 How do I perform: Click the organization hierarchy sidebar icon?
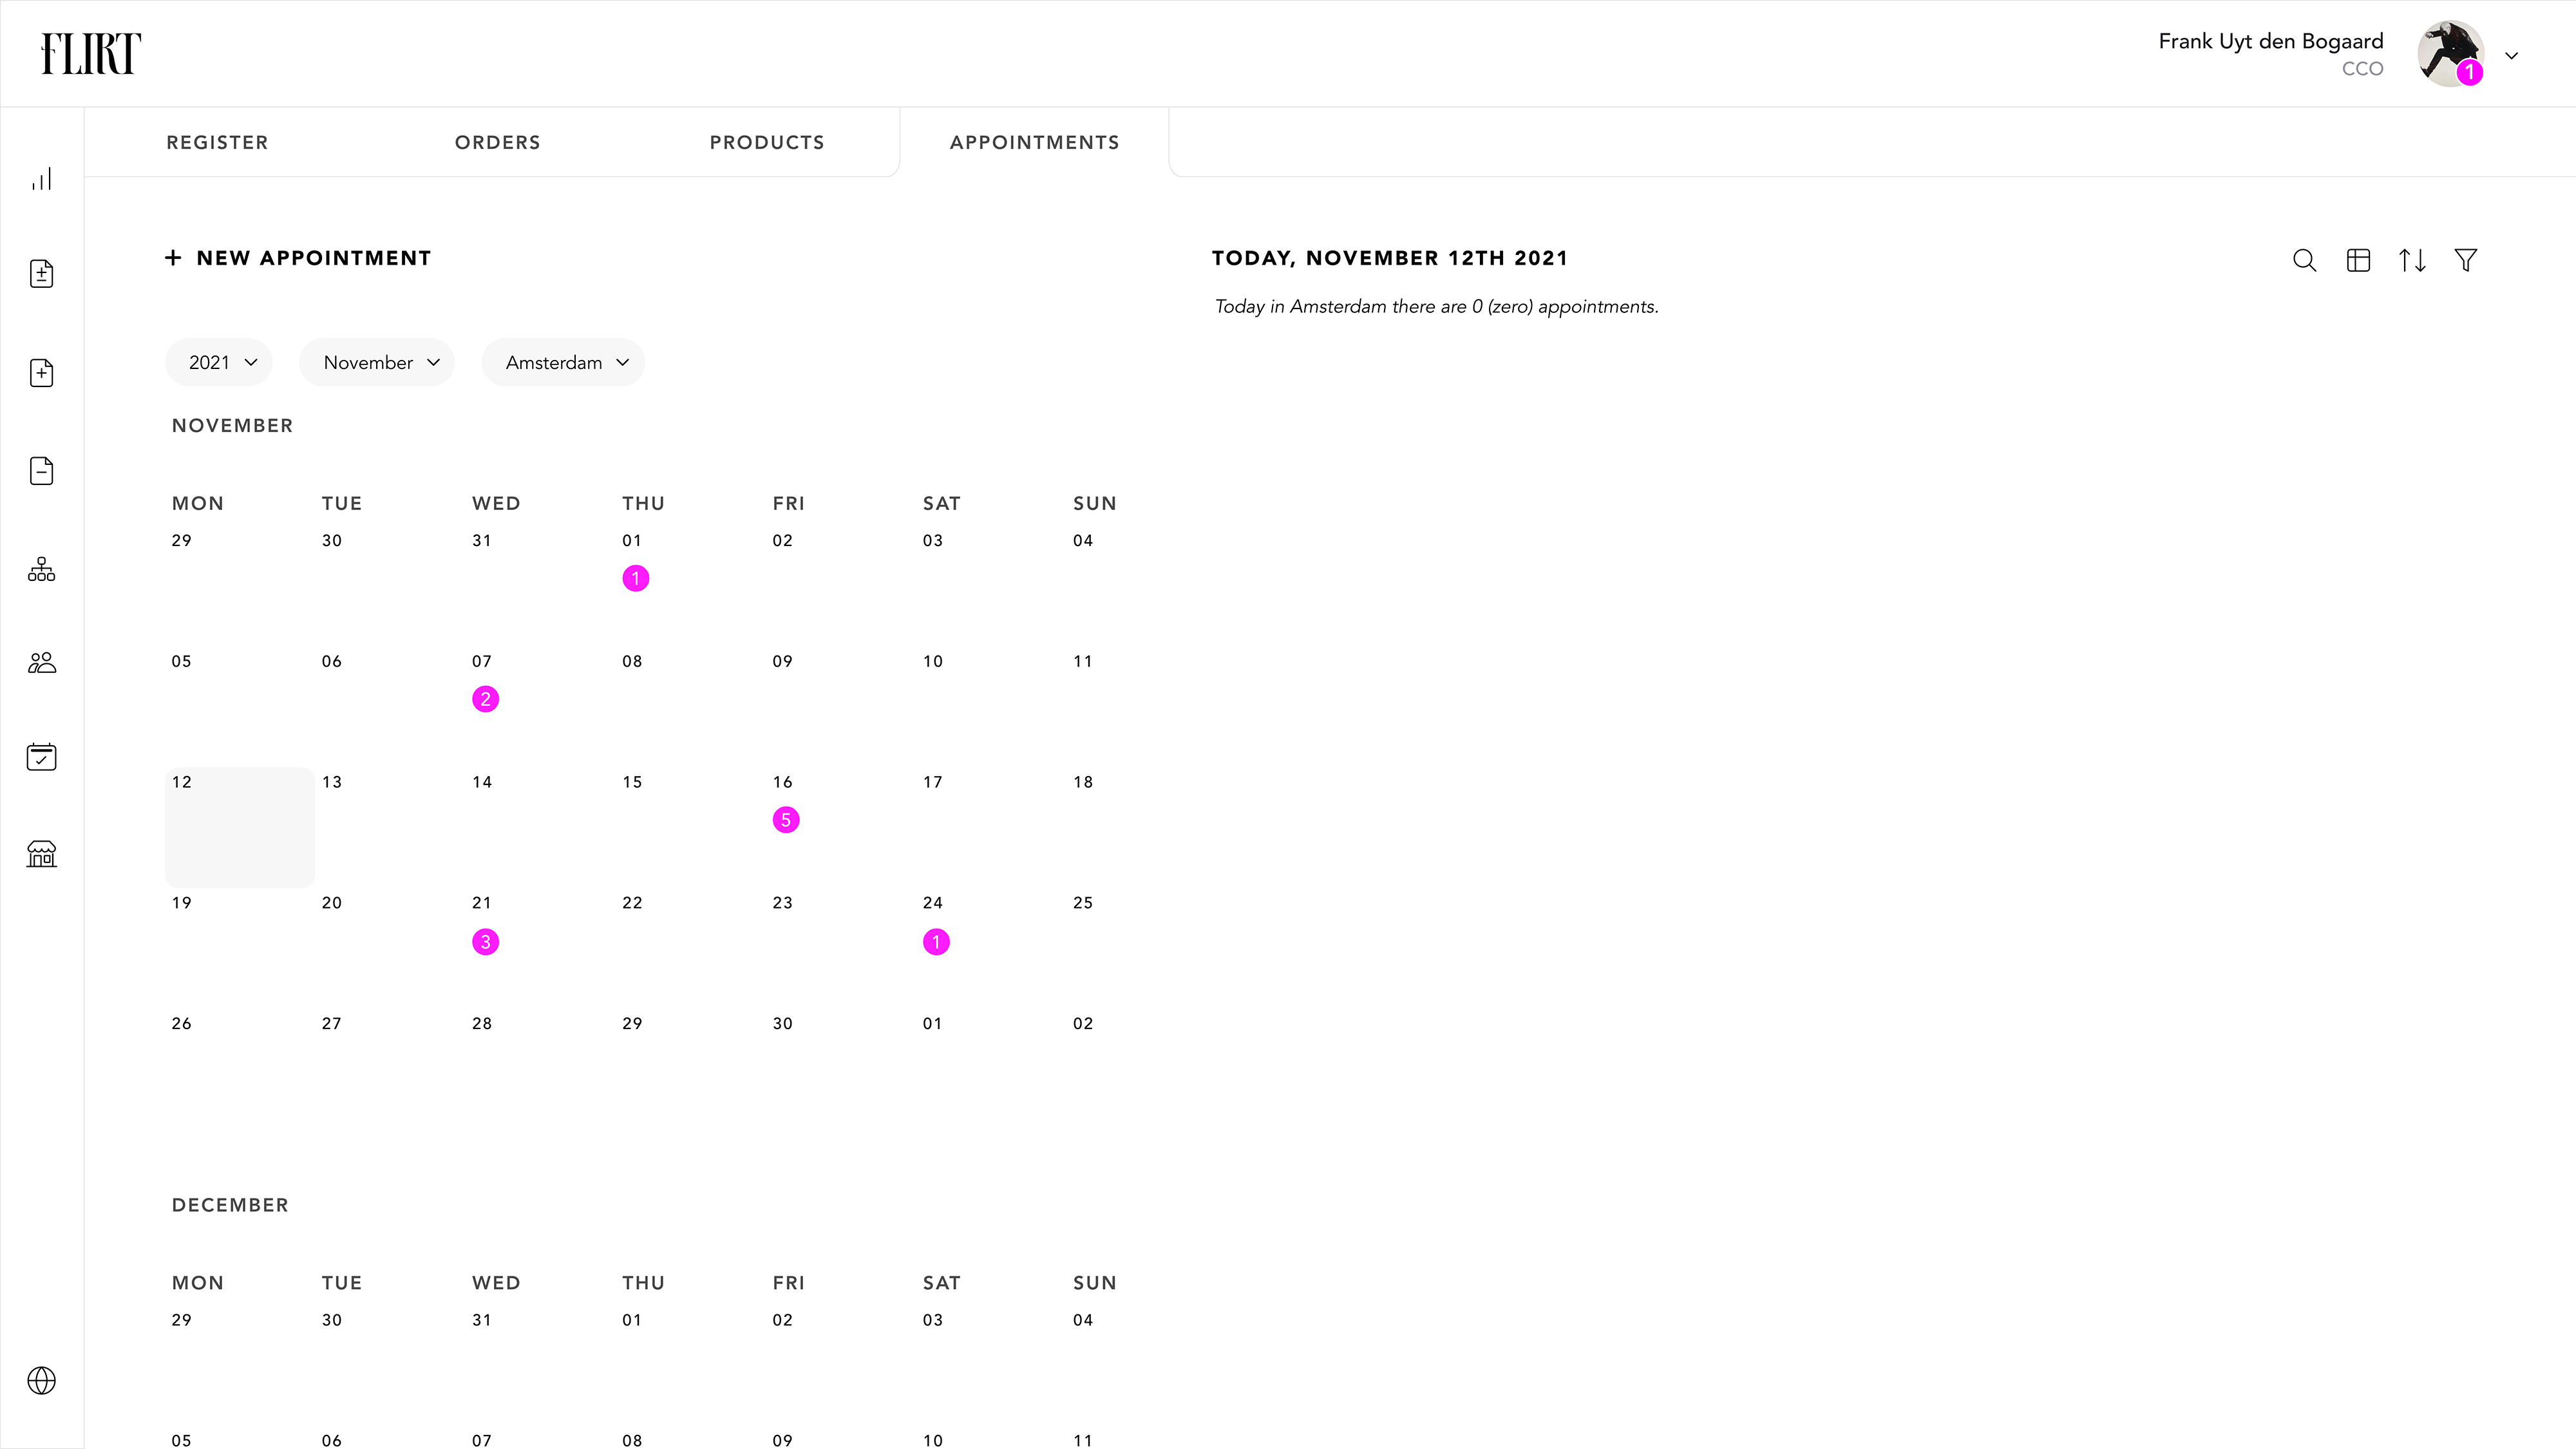(x=41, y=569)
